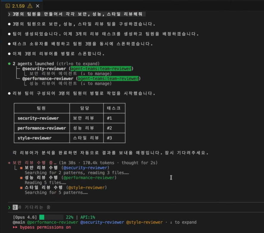Click the '각 리뷰어가 분석을 완료하면' message line
The height and width of the screenshot is (233, 264).
pos(110,153)
